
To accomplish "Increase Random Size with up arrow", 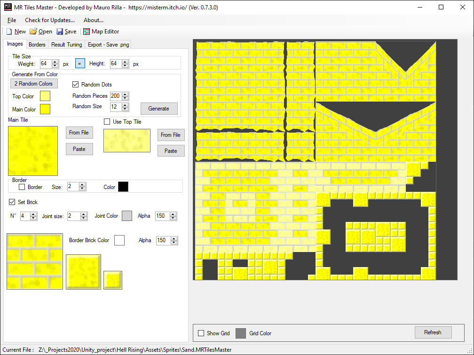I will (126, 105).
